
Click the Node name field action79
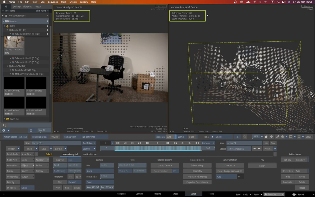244,143
